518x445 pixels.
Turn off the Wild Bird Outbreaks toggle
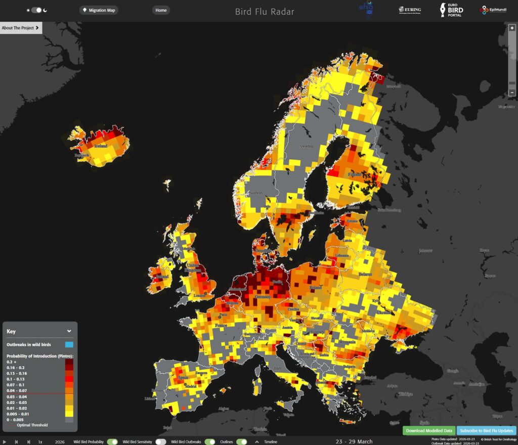pyautogui.click(x=209, y=441)
